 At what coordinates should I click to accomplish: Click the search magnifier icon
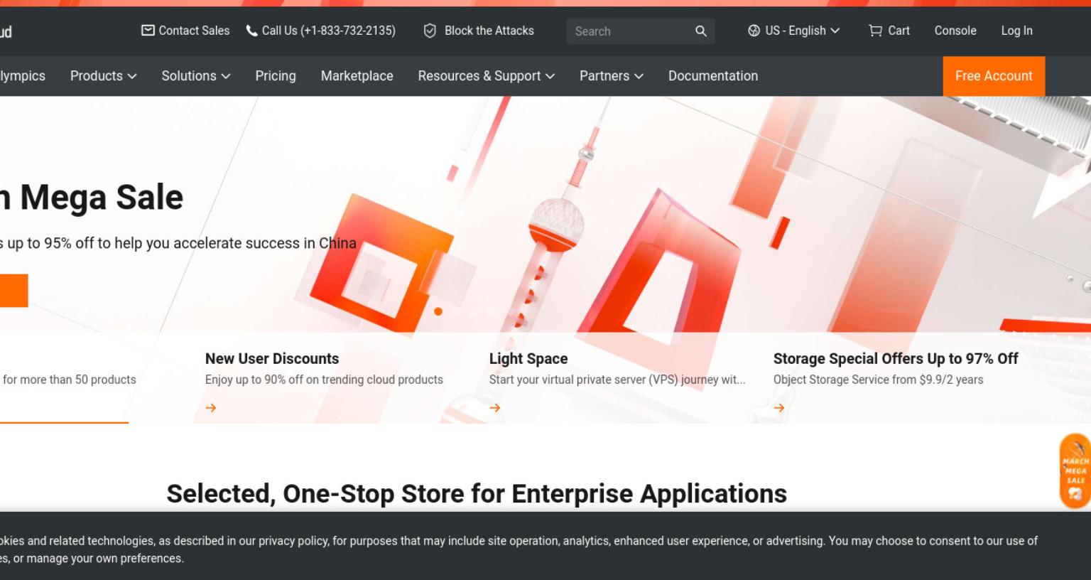point(701,31)
